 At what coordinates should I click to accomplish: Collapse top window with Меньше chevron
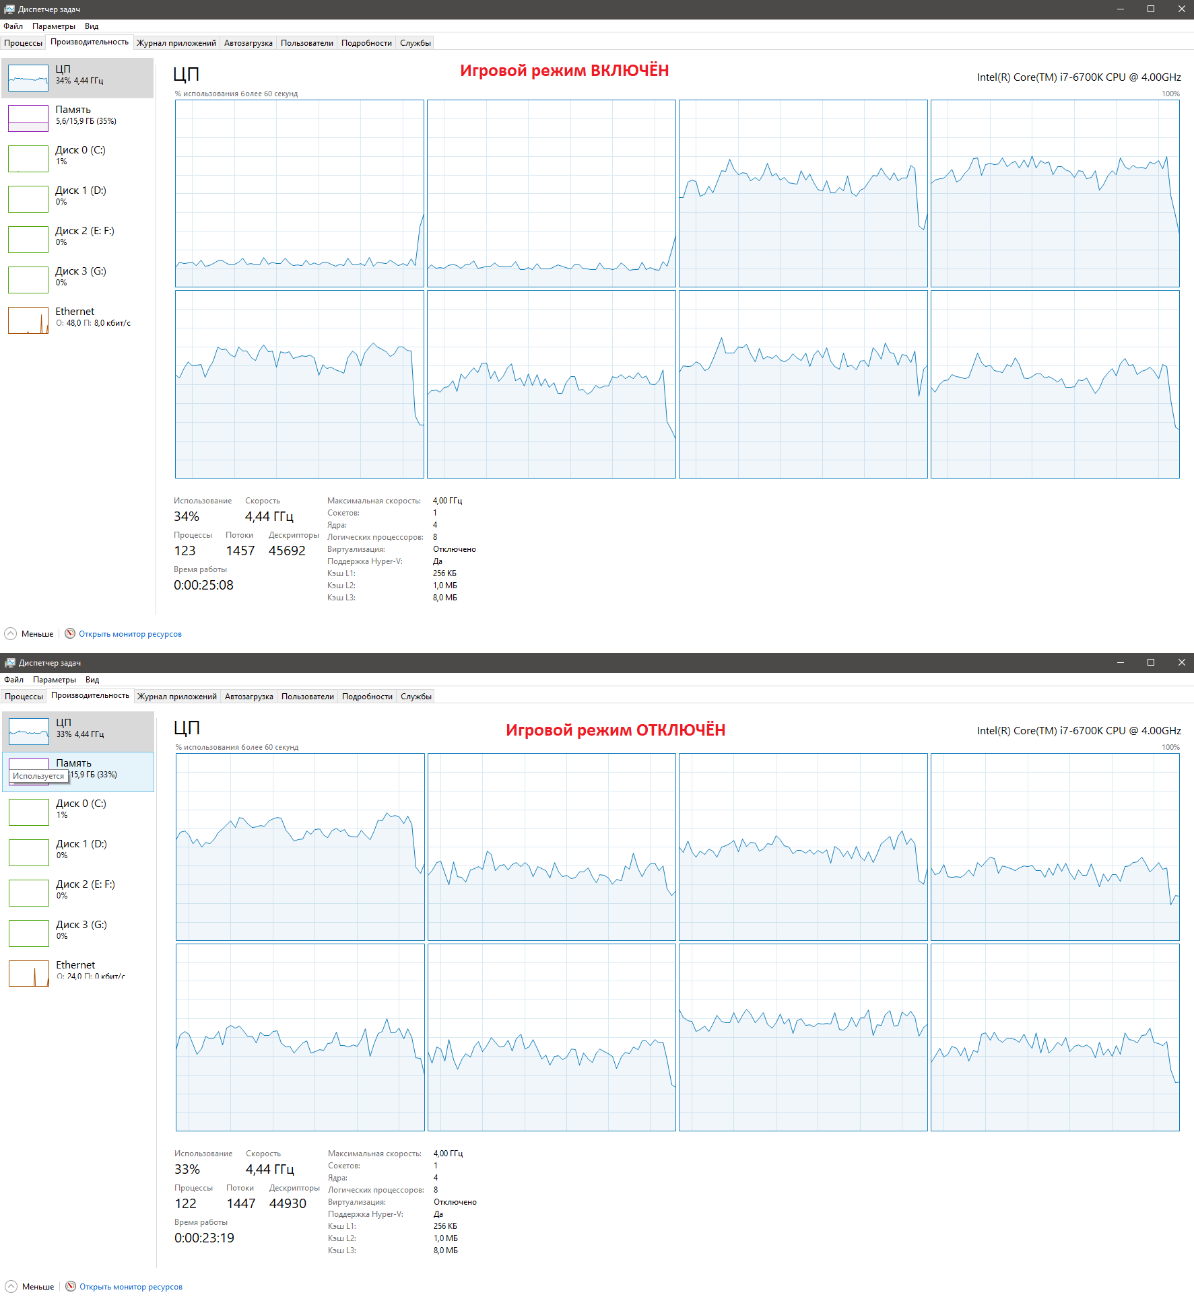coord(10,633)
